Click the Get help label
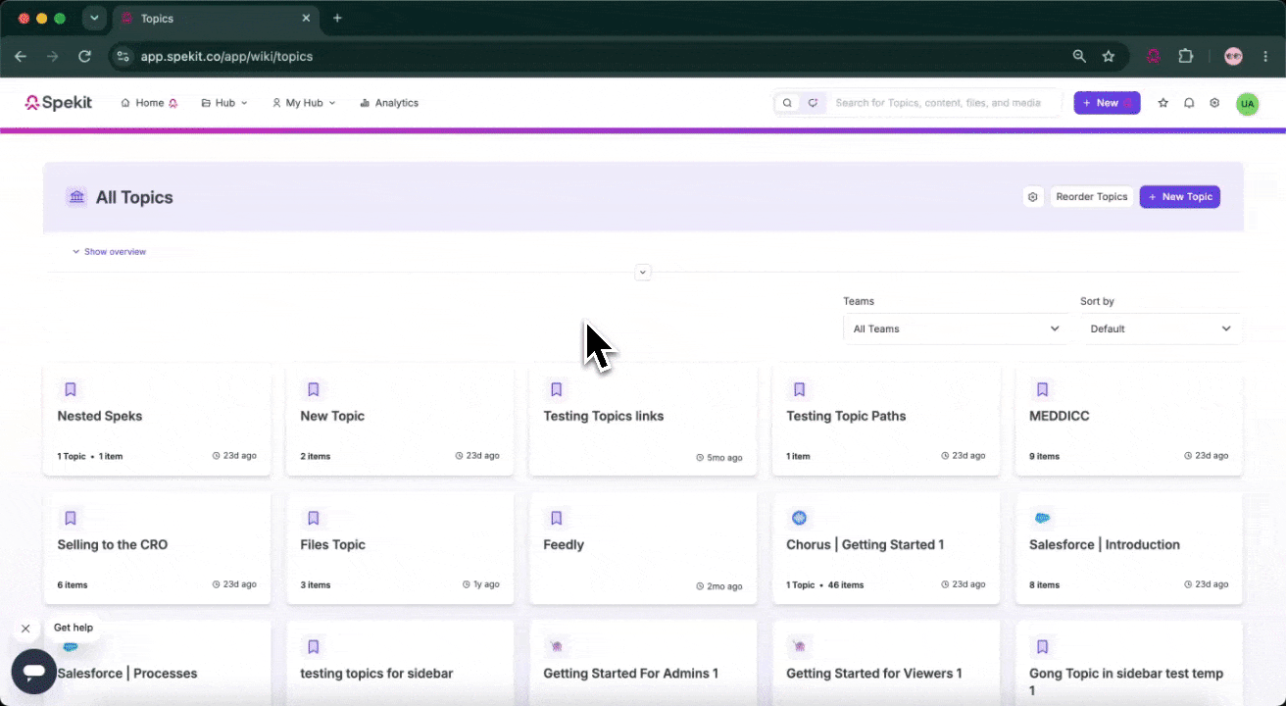1286x706 pixels. click(x=74, y=628)
